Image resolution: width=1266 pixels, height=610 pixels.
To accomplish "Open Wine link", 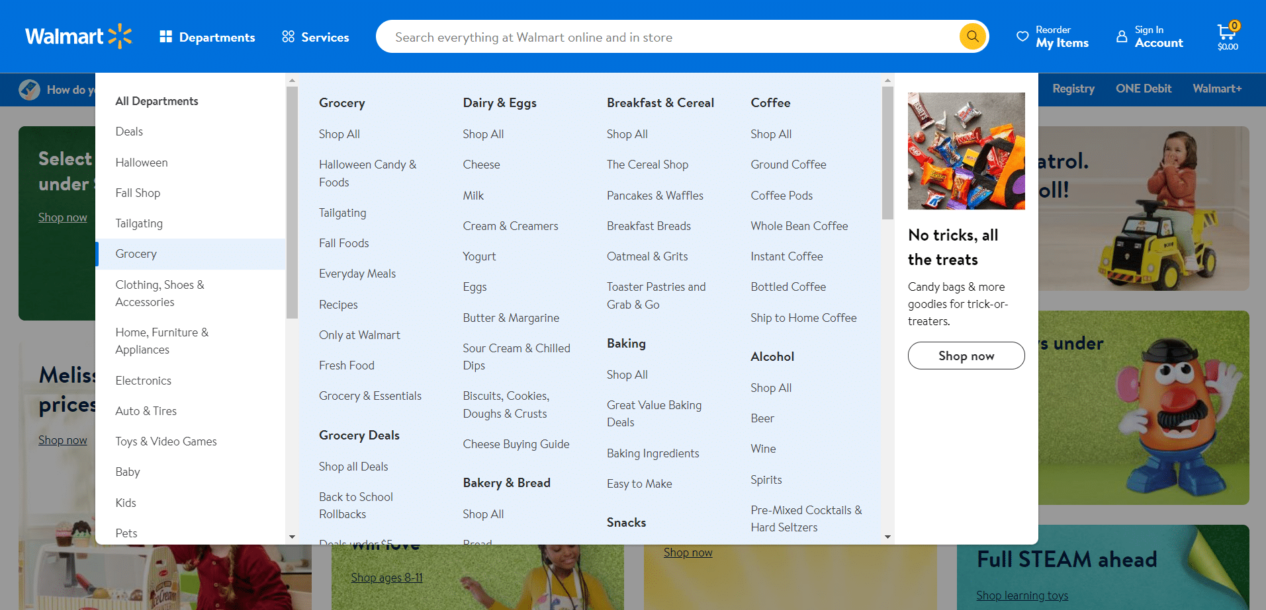I will point(763,449).
